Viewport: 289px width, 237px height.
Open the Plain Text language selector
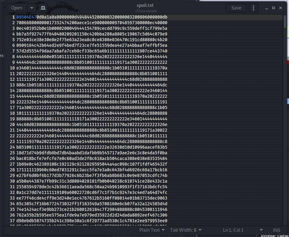tap(152, 230)
